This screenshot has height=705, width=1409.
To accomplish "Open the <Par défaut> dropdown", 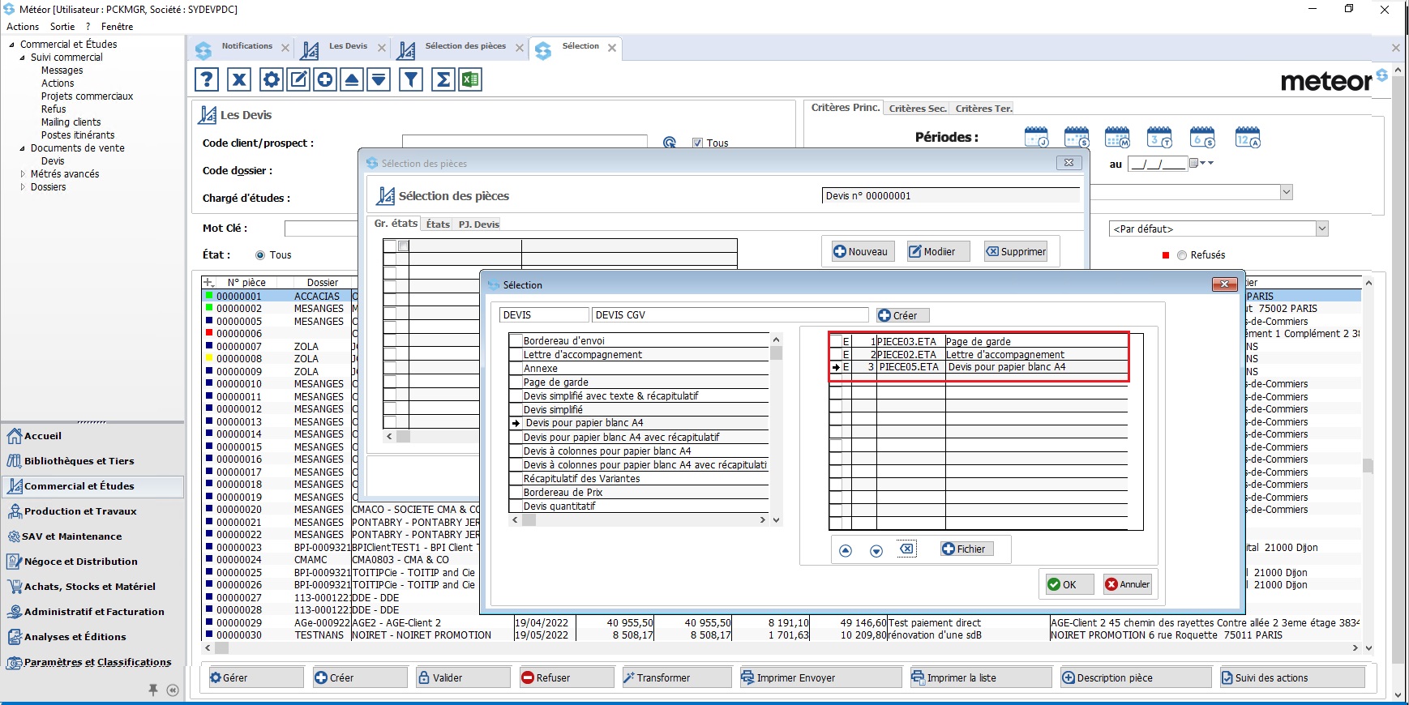I will click(1322, 229).
